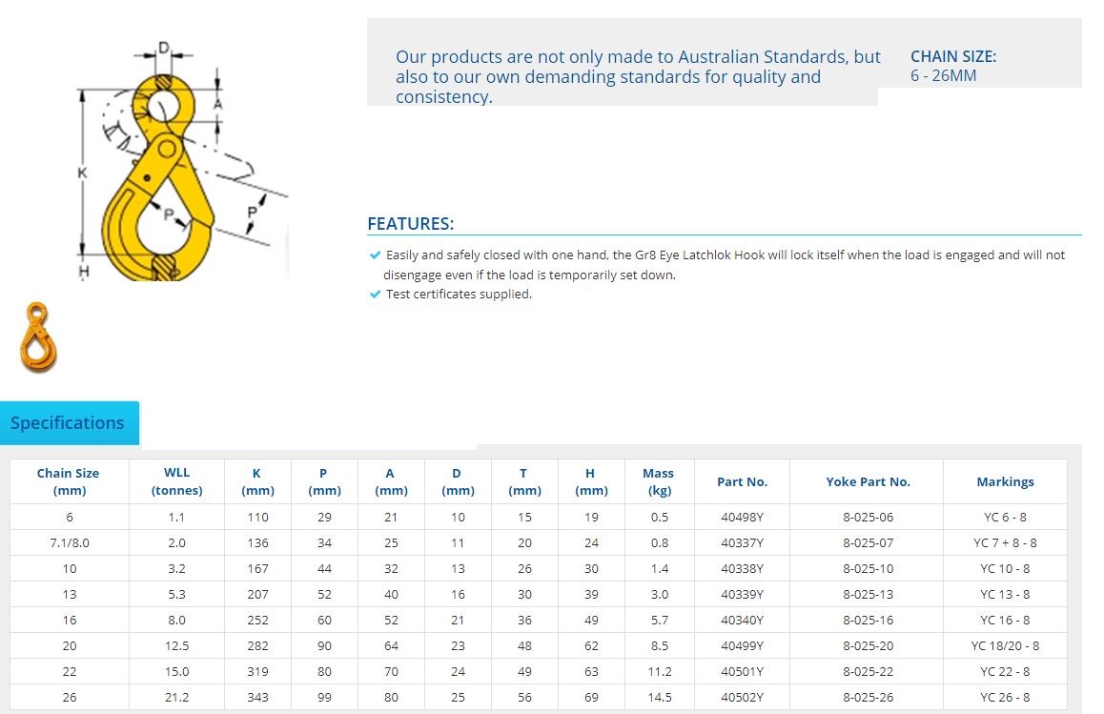Click the WLL value 5.3
This screenshot has width=1104, height=714.
[x=176, y=594]
